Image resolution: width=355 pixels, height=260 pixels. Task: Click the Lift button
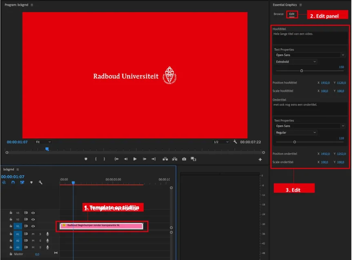[165, 159]
